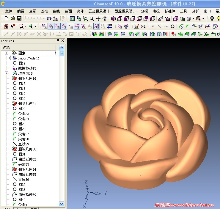Expand the 边界面15 tree node
Screen dimensions: 220x209
[x=7, y=73]
